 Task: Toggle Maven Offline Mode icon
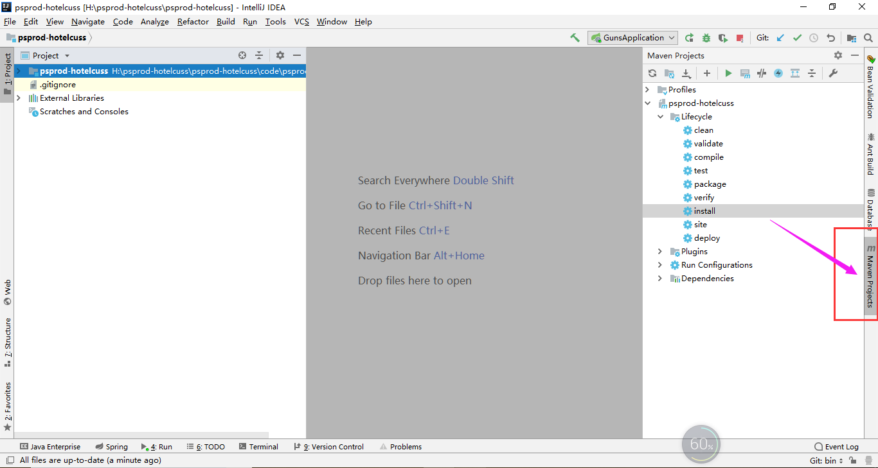tap(762, 73)
